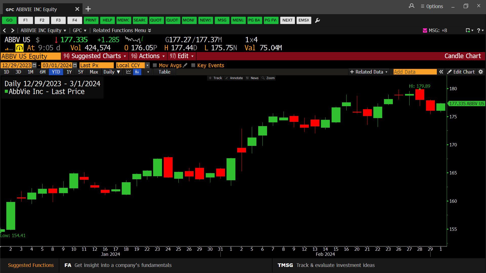Open the Local CCY currency dropdown arrow
Viewport: 486px width, 273px height.
click(148, 65)
